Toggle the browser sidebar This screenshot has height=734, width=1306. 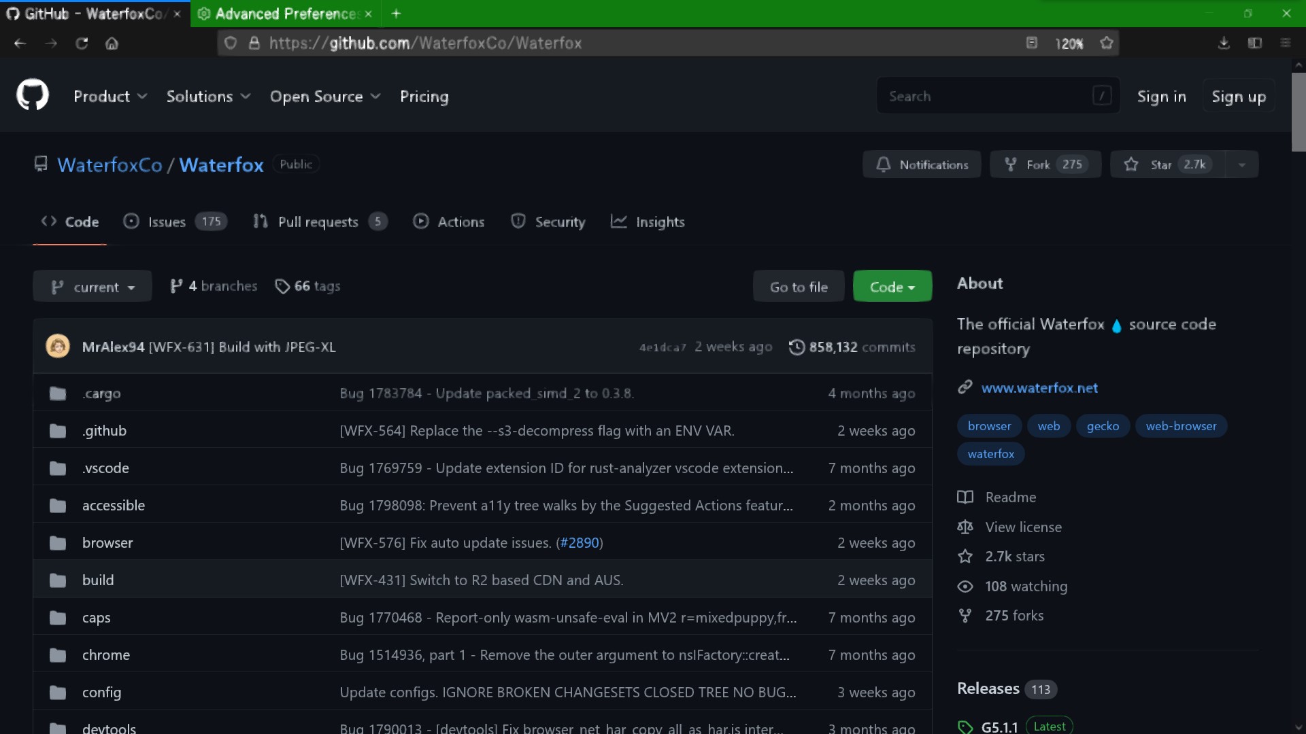click(1254, 43)
